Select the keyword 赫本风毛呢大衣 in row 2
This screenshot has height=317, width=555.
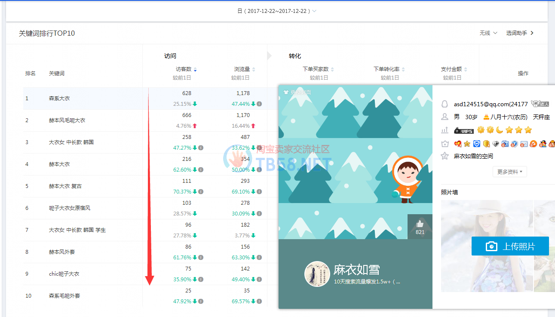[x=67, y=120]
